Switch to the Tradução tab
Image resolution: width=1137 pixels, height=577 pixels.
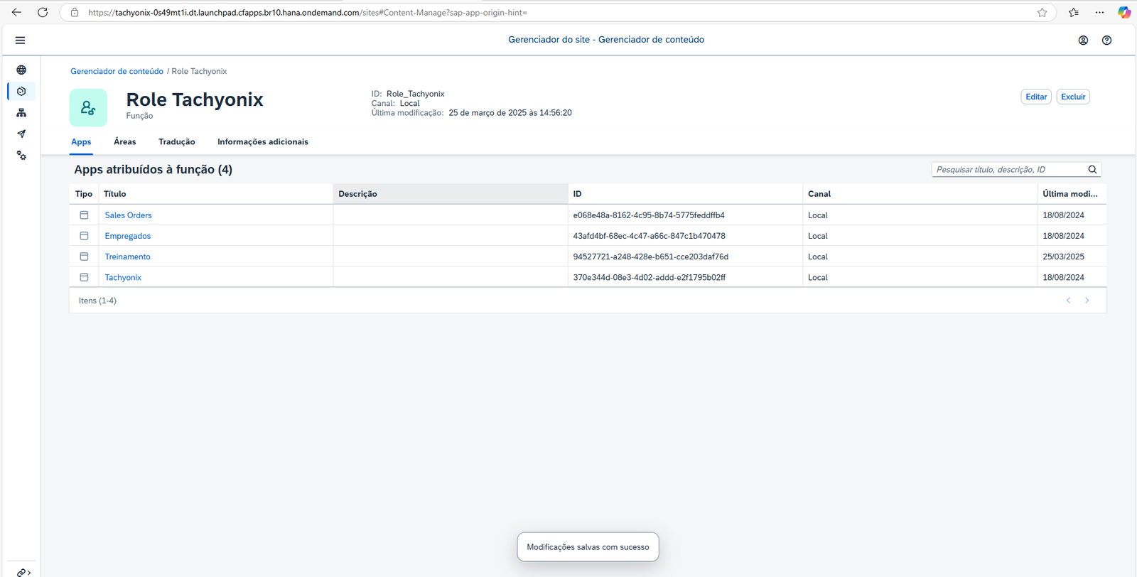177,142
